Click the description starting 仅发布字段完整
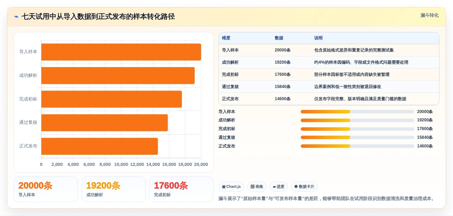The image size is (453, 216). 360,99
